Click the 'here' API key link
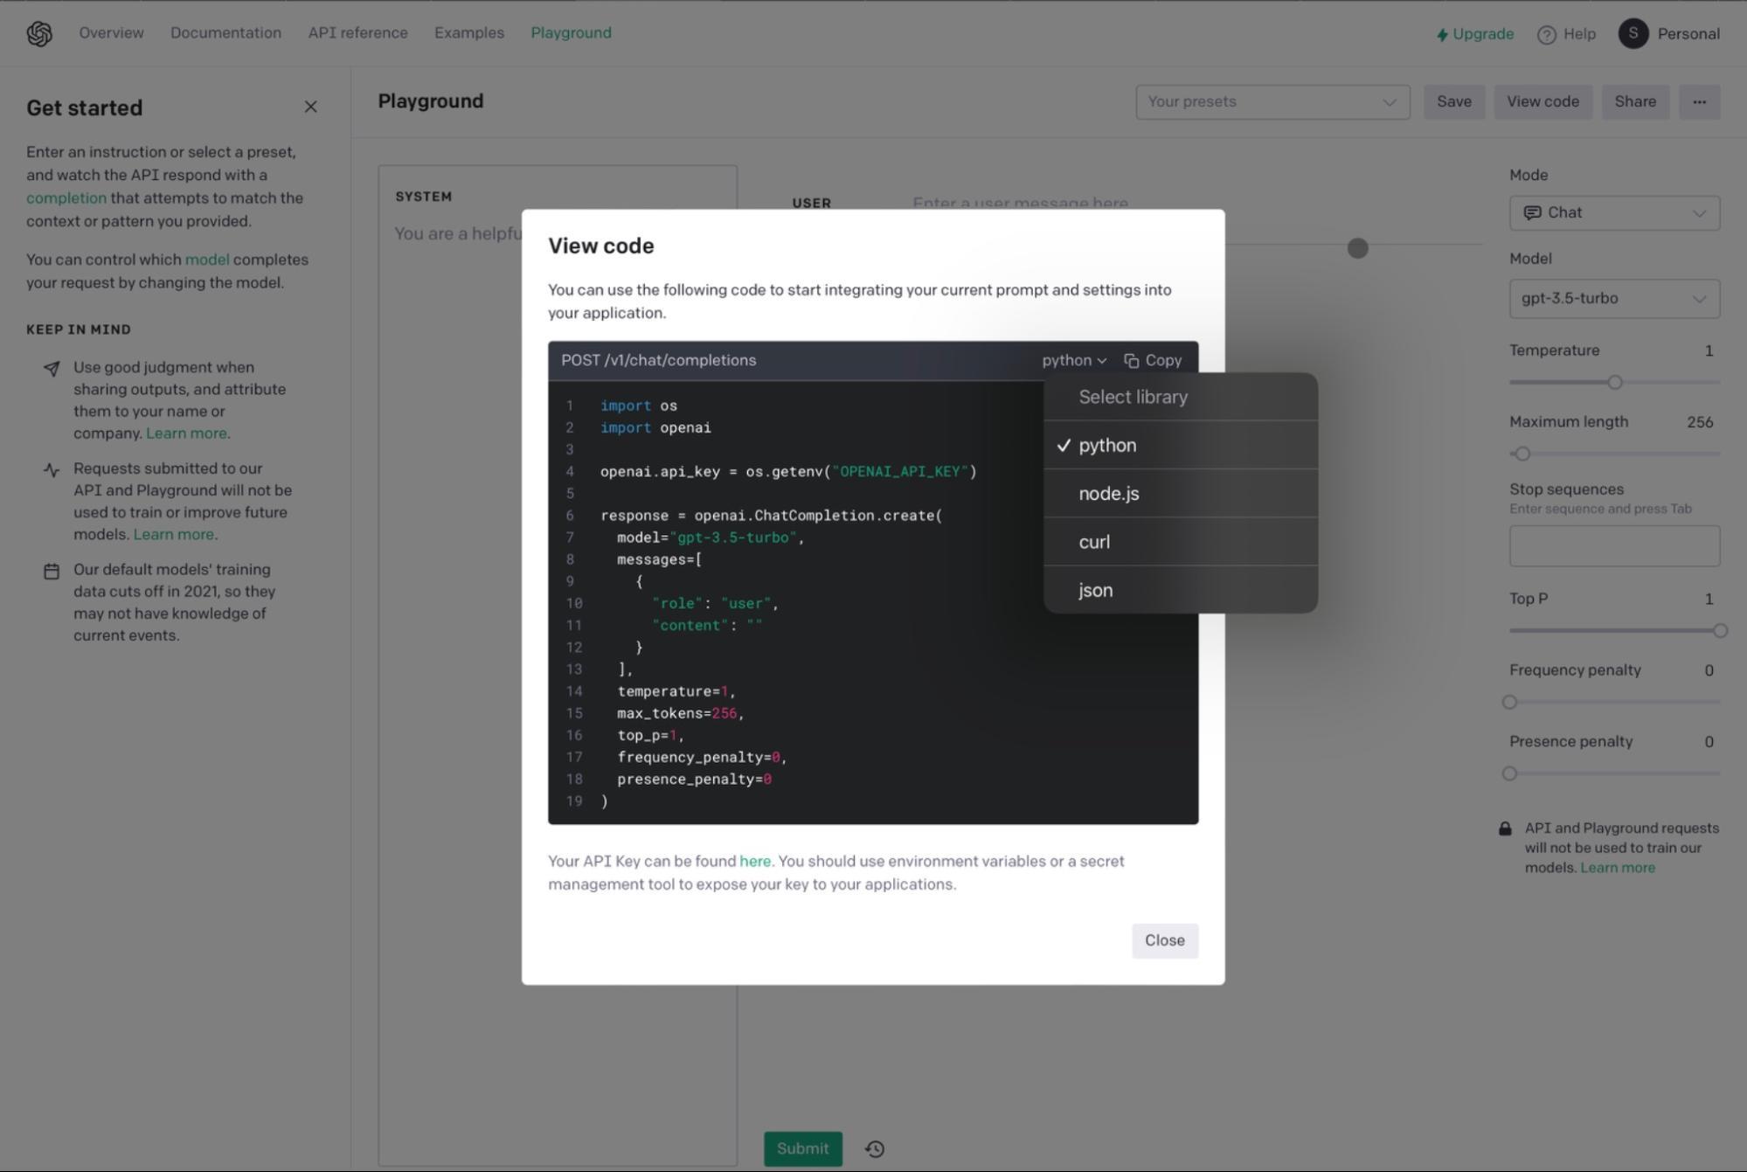This screenshot has width=1747, height=1172. click(x=754, y=861)
